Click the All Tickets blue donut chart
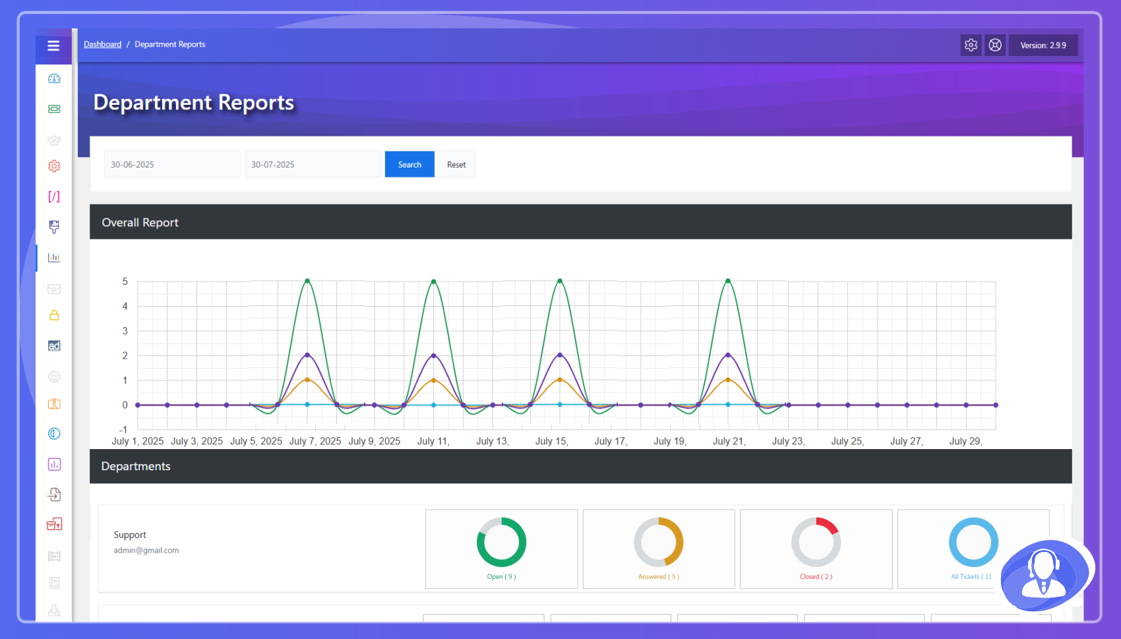 click(x=973, y=542)
